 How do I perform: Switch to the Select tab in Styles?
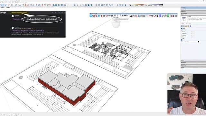coord(183,24)
